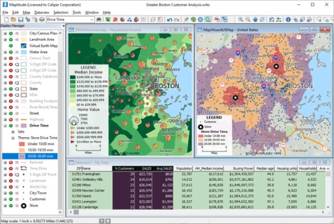Image resolution: width=334 pixels, height=224 pixels.
Task: Show the County layer
Action: tap(11, 83)
